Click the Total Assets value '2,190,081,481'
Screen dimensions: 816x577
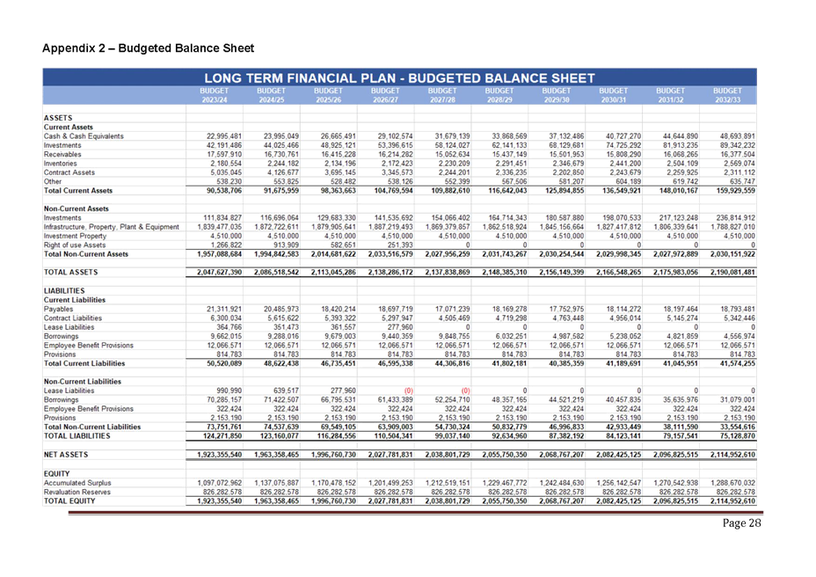[732, 273]
